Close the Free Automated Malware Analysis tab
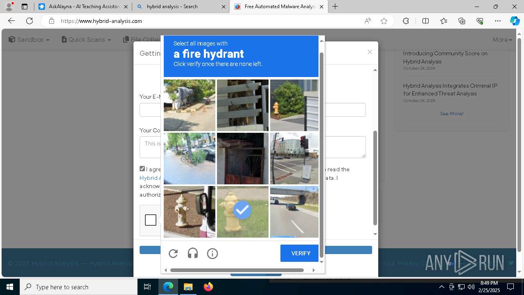524x295 pixels. pos(321,7)
